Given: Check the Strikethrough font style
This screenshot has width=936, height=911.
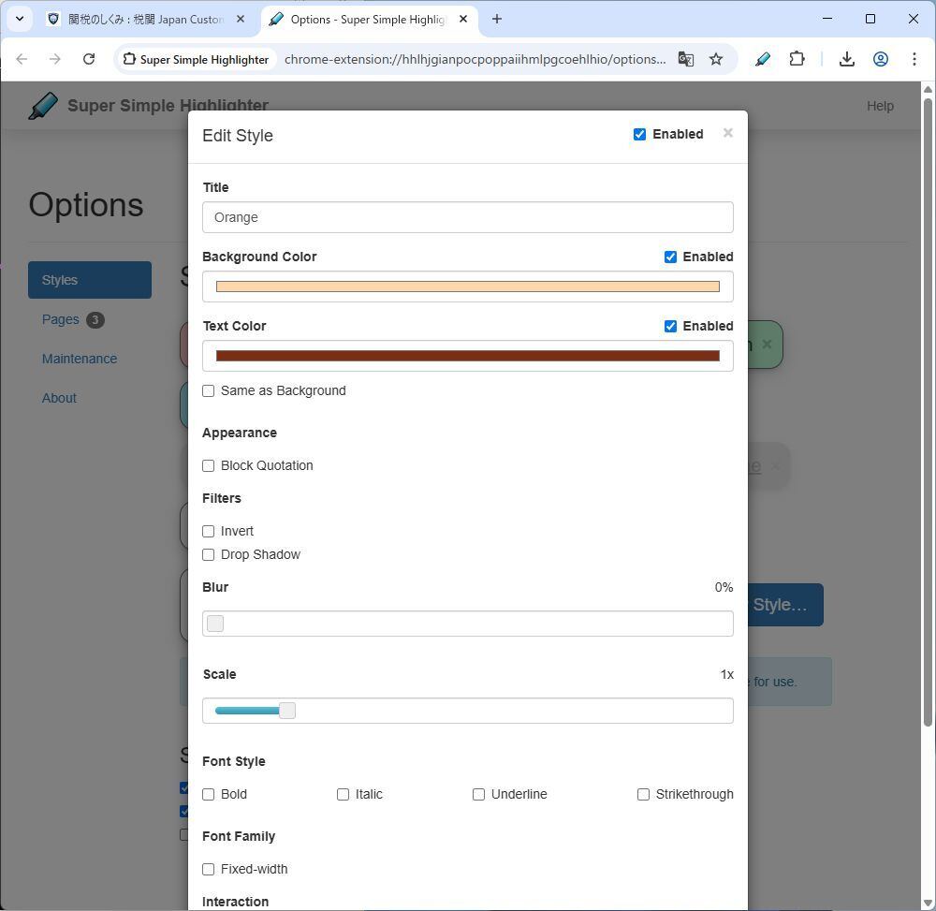Looking at the screenshot, I should [x=644, y=795].
